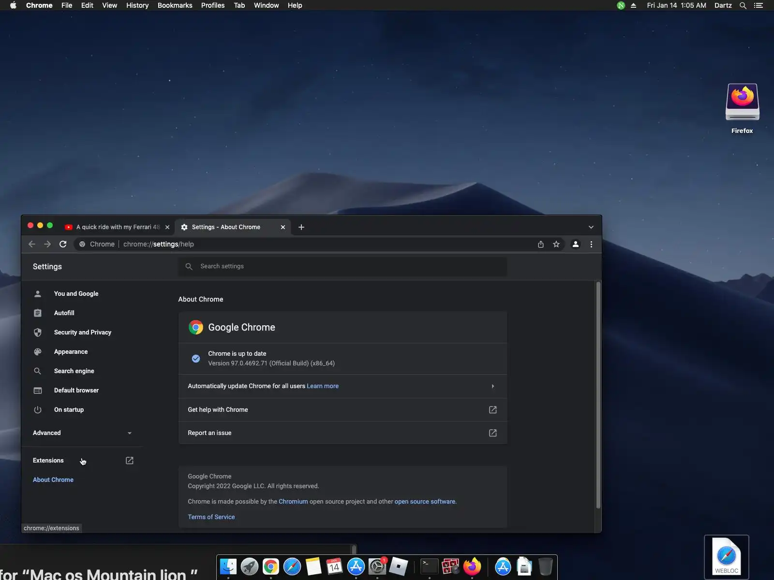The height and width of the screenshot is (580, 774).
Task: Open Firefox from the Dock
Action: point(472,566)
